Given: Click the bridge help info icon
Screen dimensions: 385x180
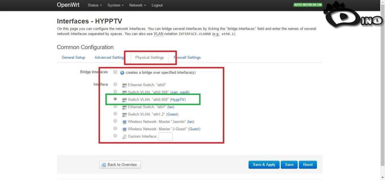Looking at the screenshot, I should pos(122,73).
